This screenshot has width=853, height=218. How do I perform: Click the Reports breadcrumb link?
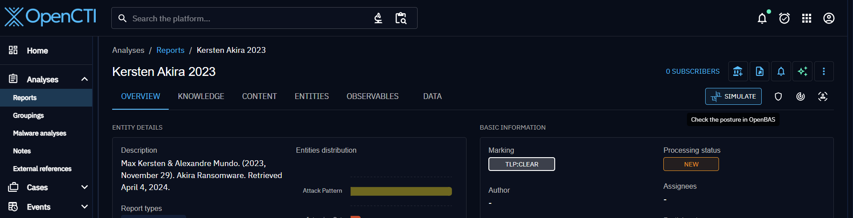(x=170, y=50)
